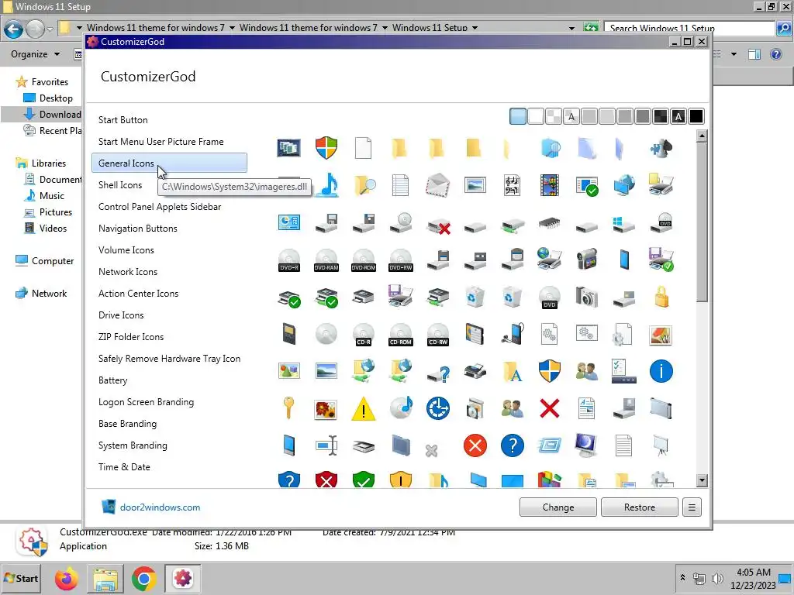Select the red circle error icon
This screenshot has height=595, width=794.
point(475,445)
